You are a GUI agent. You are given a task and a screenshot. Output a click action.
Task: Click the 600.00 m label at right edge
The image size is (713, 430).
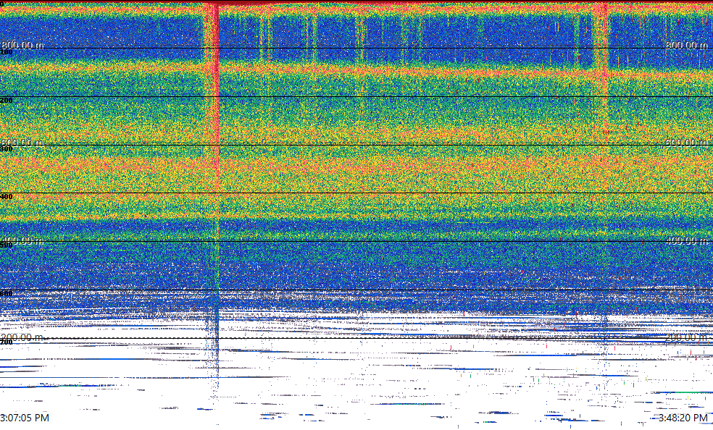coord(687,143)
